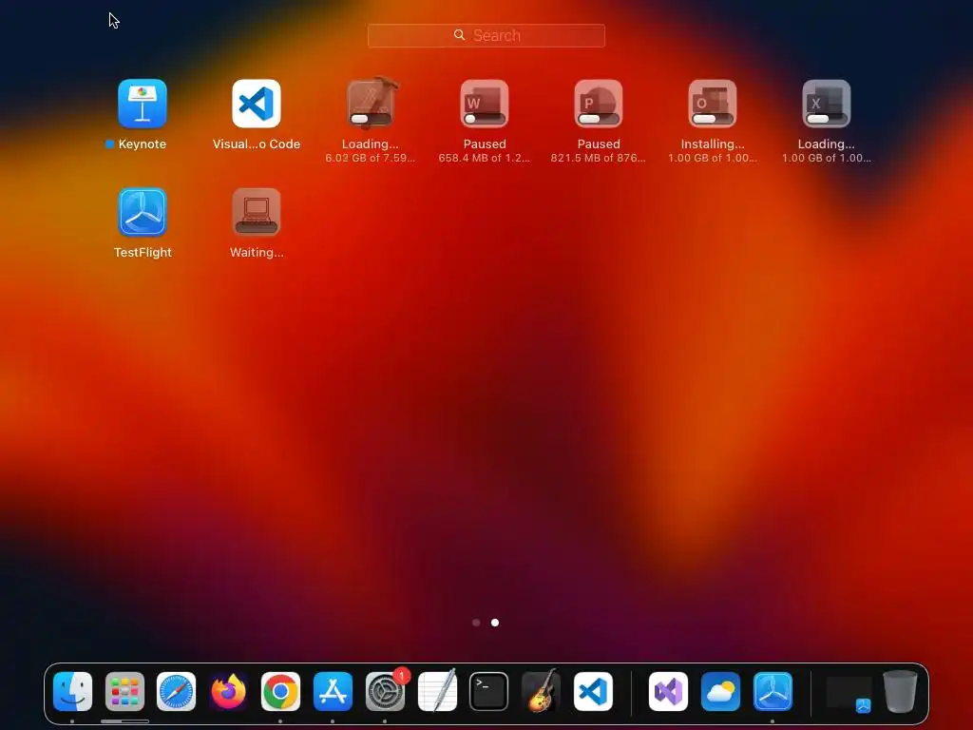The width and height of the screenshot is (973, 730).
Task: Open Keynote from Launchpad
Action: 143,104
